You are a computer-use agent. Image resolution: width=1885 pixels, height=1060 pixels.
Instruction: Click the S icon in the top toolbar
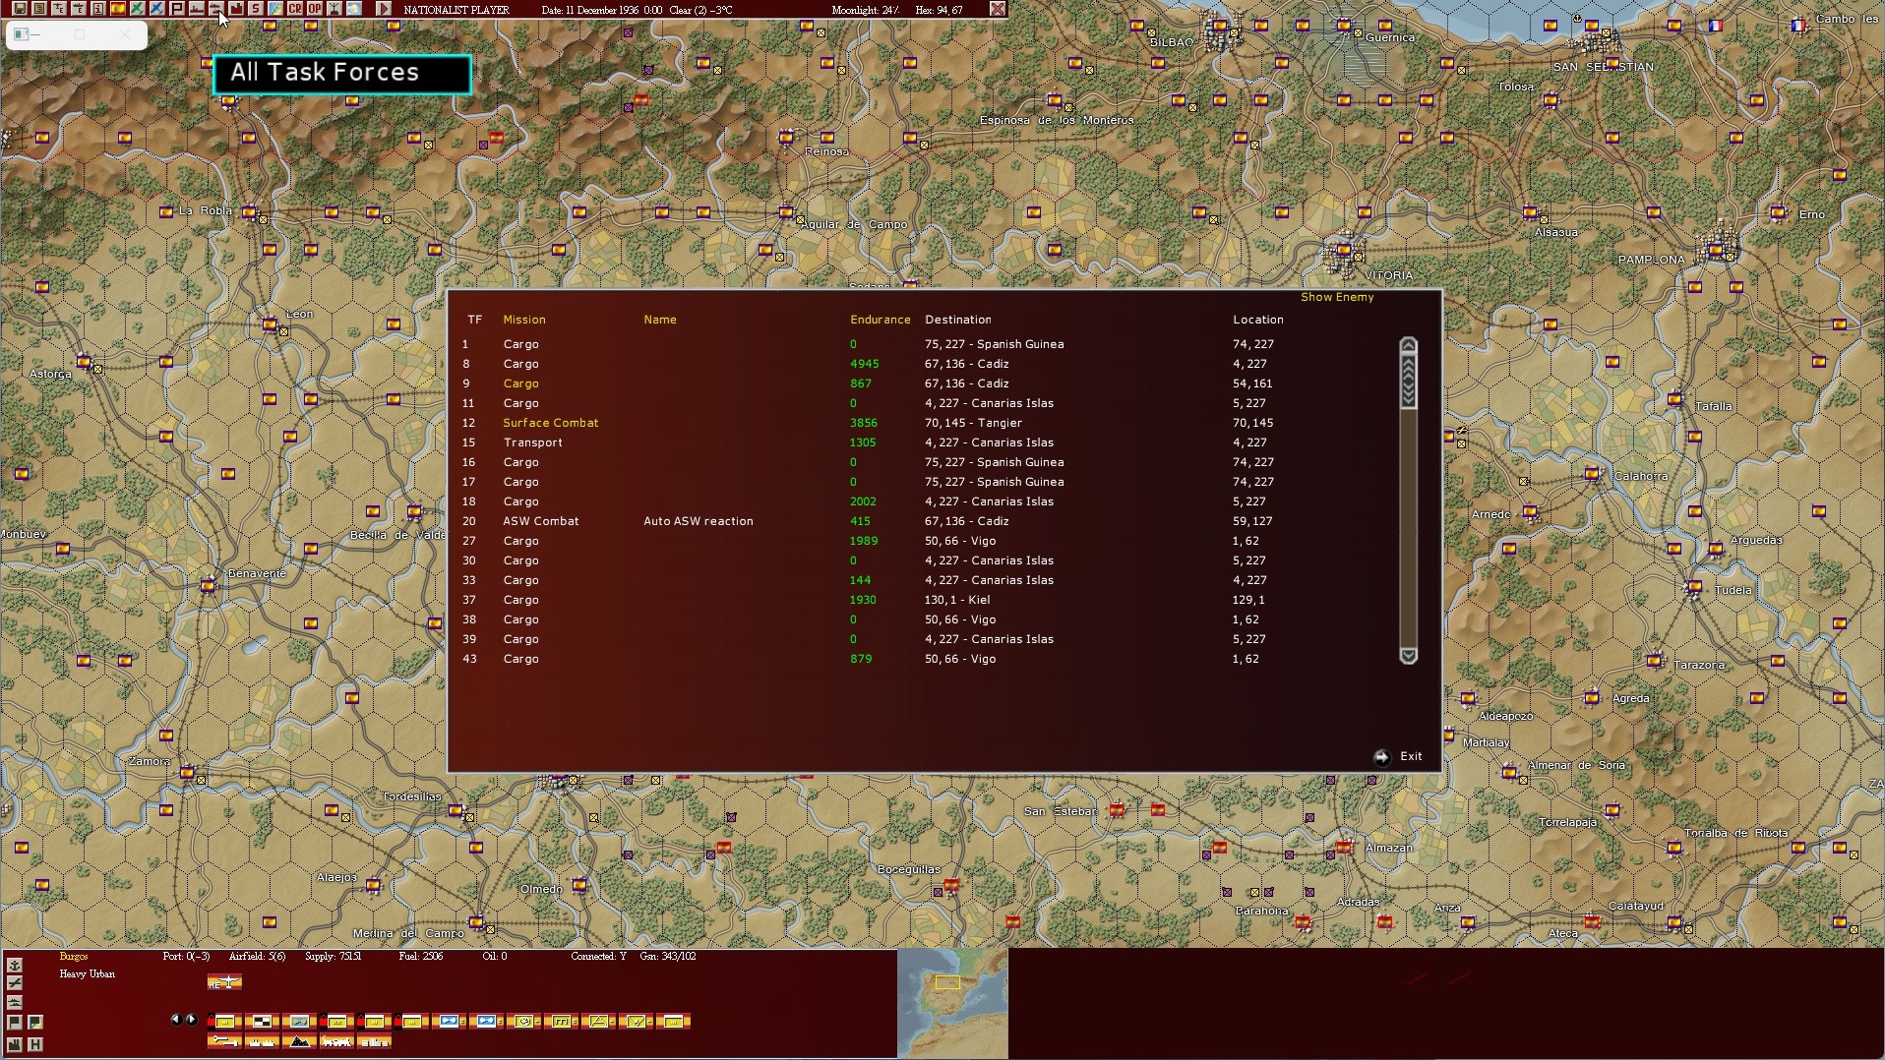(256, 9)
